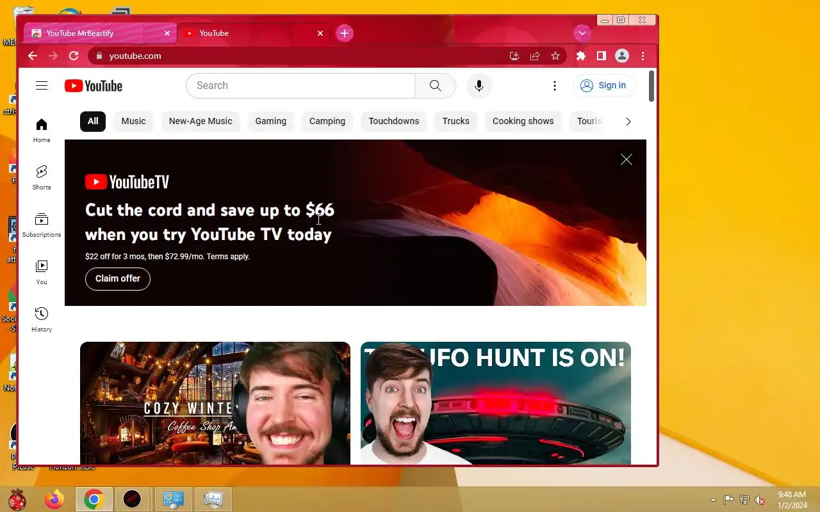Screen dimensions: 820x512
Task: Click the Claim offer button
Action: click(x=118, y=278)
